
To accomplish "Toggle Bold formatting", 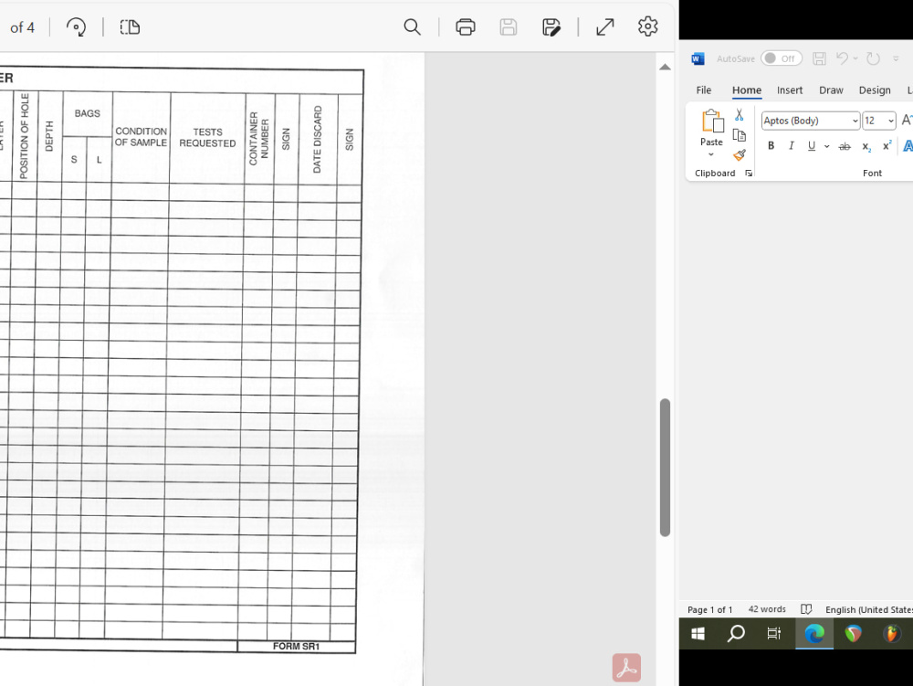I will click(x=771, y=146).
